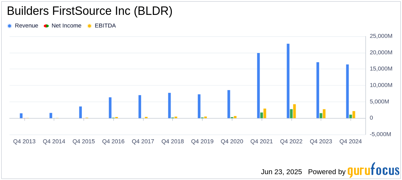The height and width of the screenshot is (180, 402).
Task: Click the Q4 2024 axis label
Action: click(x=351, y=142)
